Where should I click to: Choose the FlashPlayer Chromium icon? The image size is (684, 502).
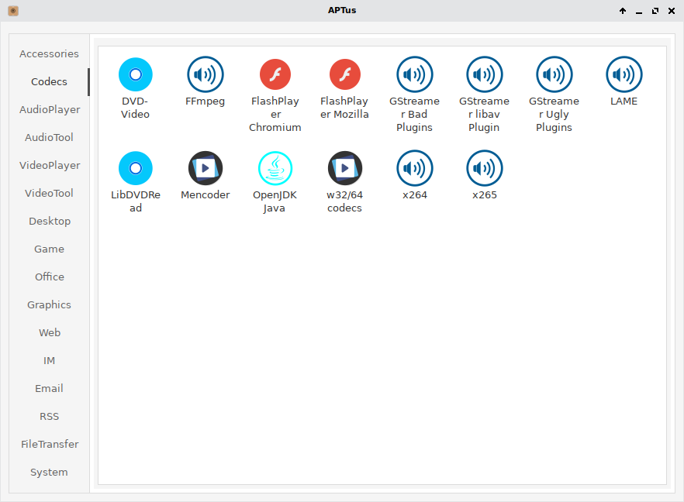point(275,74)
